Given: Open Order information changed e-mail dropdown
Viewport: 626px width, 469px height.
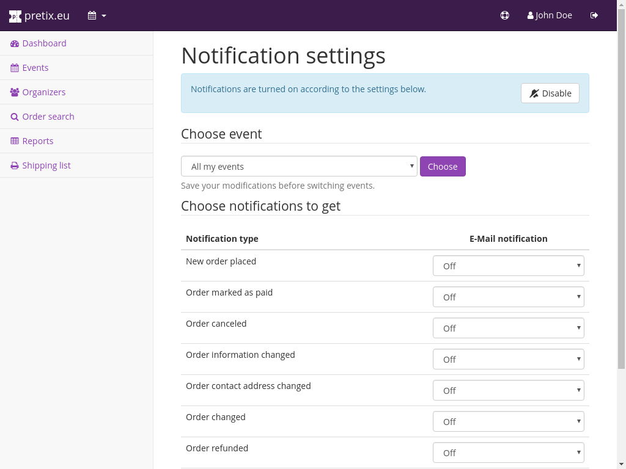Looking at the screenshot, I should (508, 359).
